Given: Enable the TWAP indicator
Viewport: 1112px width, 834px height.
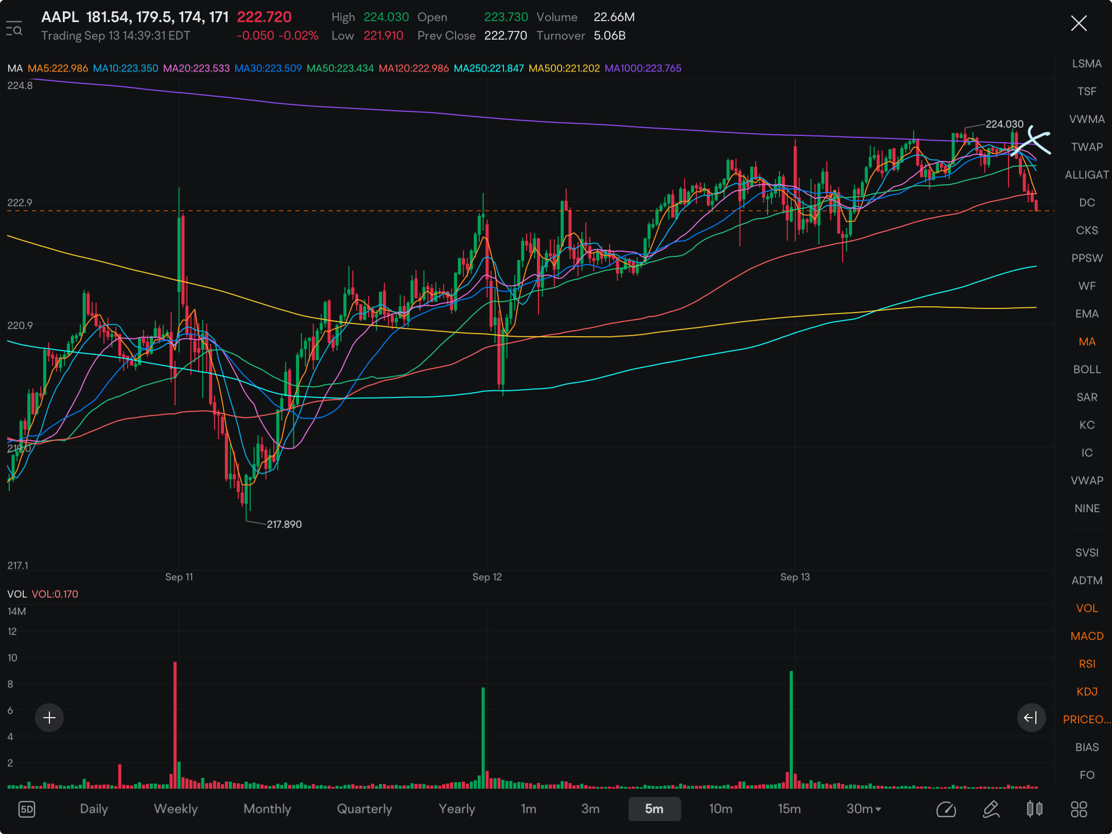Looking at the screenshot, I should 1087,147.
